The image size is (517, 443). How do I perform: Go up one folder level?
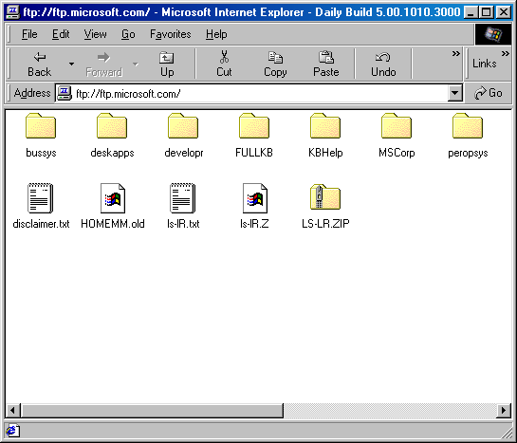point(167,65)
